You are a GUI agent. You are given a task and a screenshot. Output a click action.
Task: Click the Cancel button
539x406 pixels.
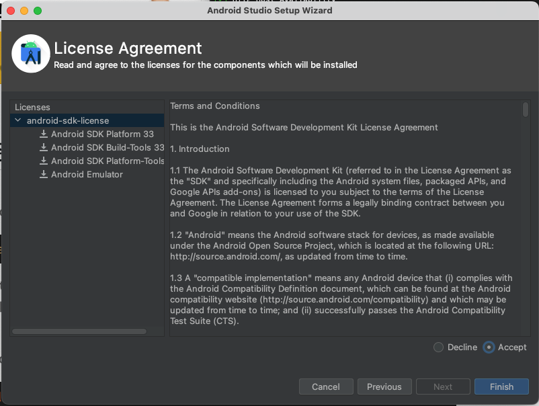326,387
